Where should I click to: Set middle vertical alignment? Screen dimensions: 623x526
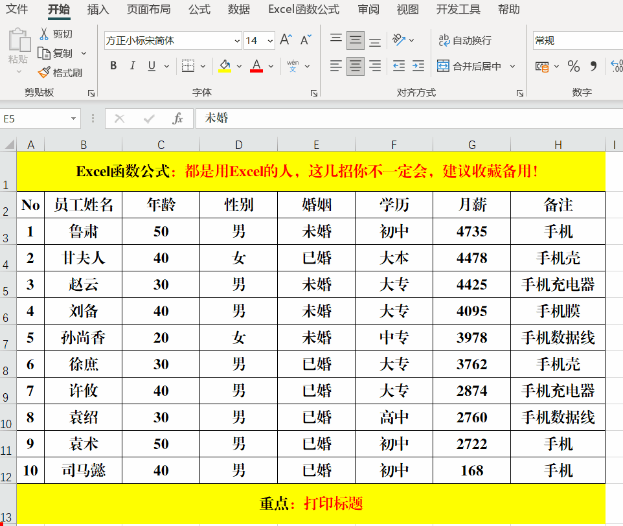pos(355,40)
